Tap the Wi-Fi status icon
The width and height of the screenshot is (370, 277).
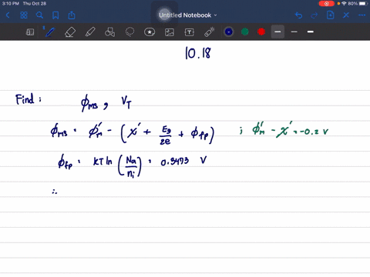pyautogui.click(x=344, y=4)
